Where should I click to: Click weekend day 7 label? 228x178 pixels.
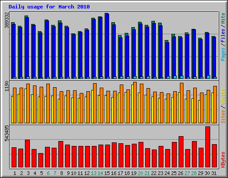click(x=55, y=173)
